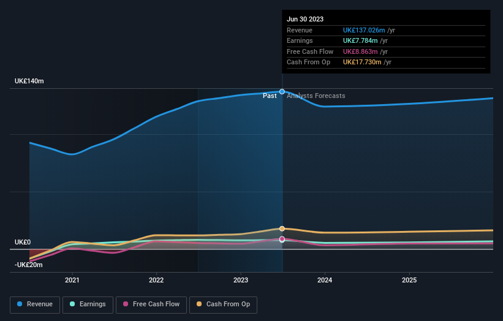Click the Earnings row label in tooltip
The width and height of the screenshot is (503, 321).
click(x=300, y=40)
